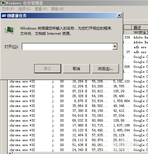Viewport: 148px width, 154px height.
Task: Click the 55,206... value cell
Action: pyautogui.click(x=100, y=81)
